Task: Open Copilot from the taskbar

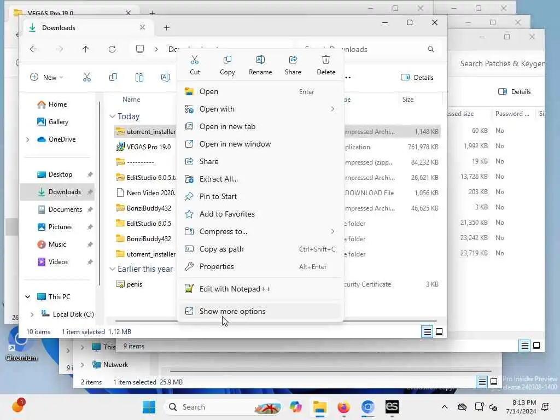Action: pyautogui.click(x=296, y=407)
